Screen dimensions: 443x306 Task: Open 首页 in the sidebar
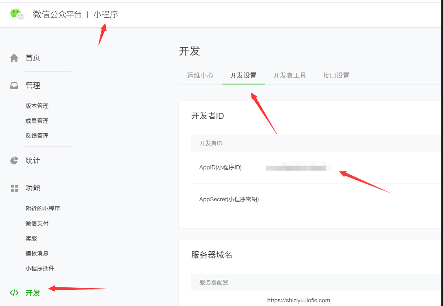(x=33, y=58)
